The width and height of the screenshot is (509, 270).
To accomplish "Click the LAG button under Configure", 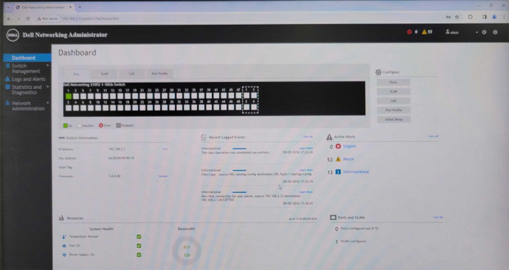I will (x=393, y=101).
